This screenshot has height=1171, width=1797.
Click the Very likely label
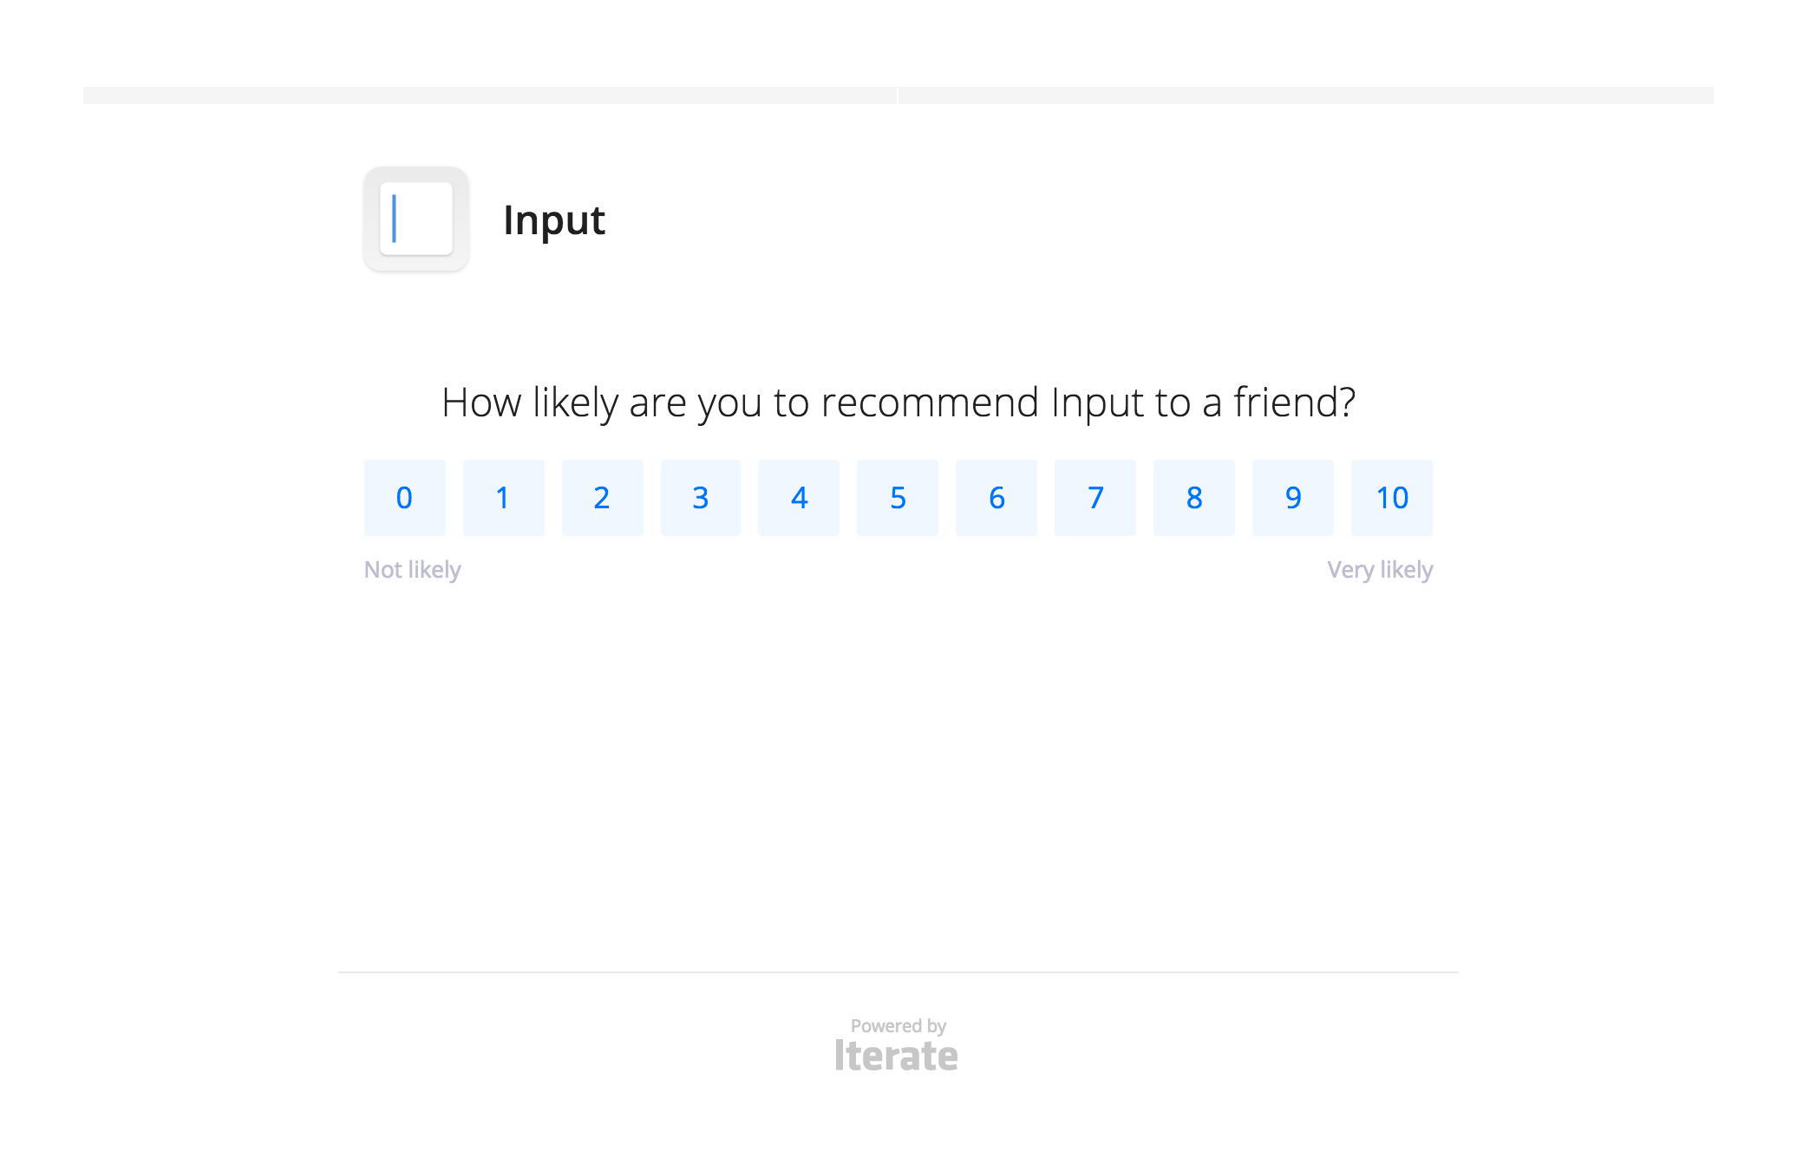click(1380, 569)
